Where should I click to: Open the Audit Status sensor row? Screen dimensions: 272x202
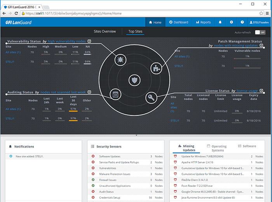pyautogui.click(x=126, y=192)
